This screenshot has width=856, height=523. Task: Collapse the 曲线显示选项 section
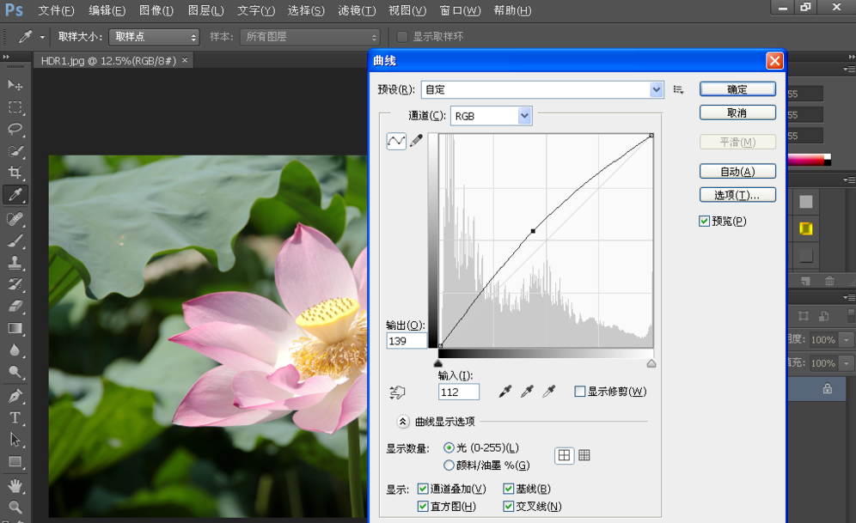(401, 422)
